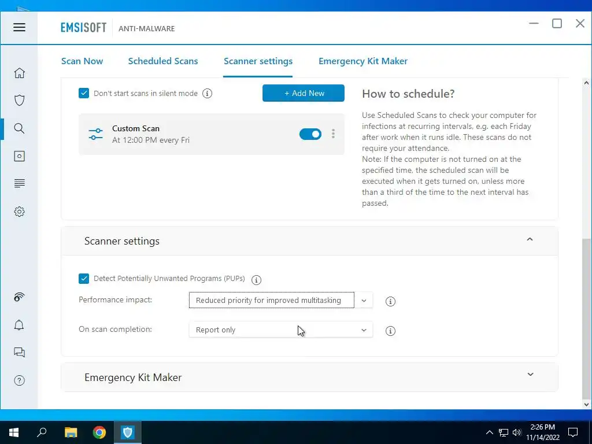Open Protection shield in sidebar
Screen dimensions: 592x444
(x=19, y=101)
